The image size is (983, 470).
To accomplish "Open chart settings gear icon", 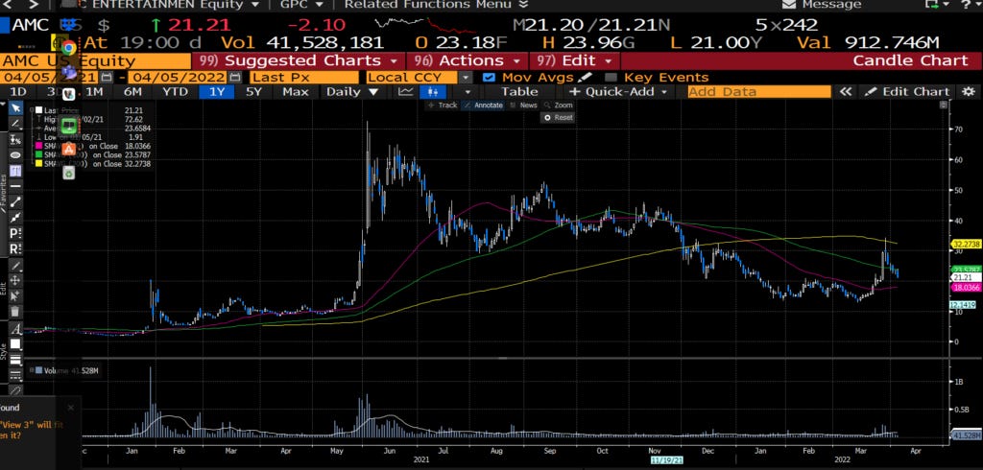I will pos(968,91).
